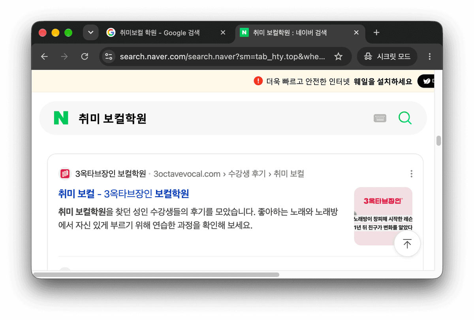
Task: Open the 3옥타브장인 result thumbnail image
Action: pyautogui.click(x=383, y=216)
